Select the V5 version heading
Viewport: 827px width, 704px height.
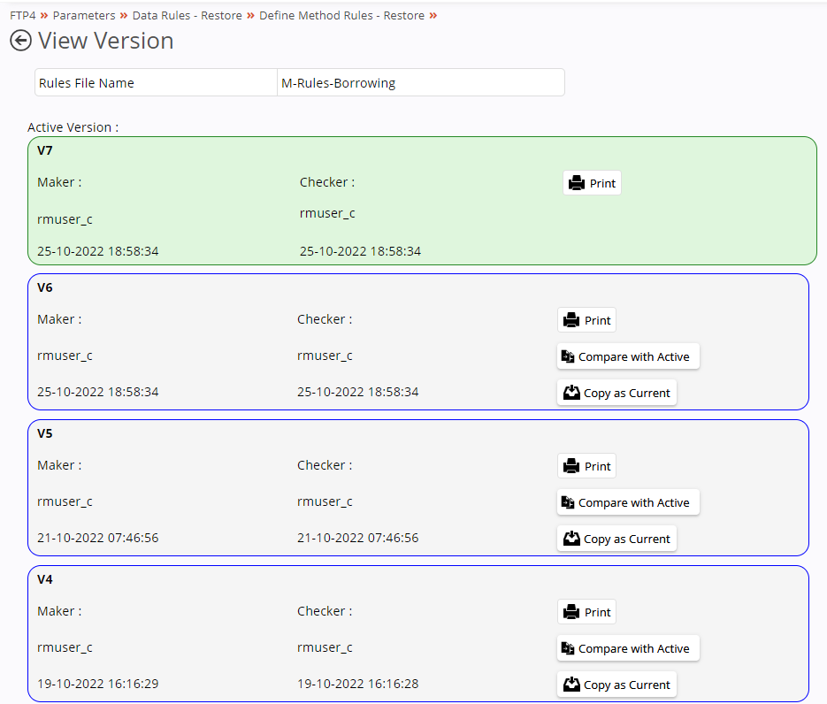[45, 433]
